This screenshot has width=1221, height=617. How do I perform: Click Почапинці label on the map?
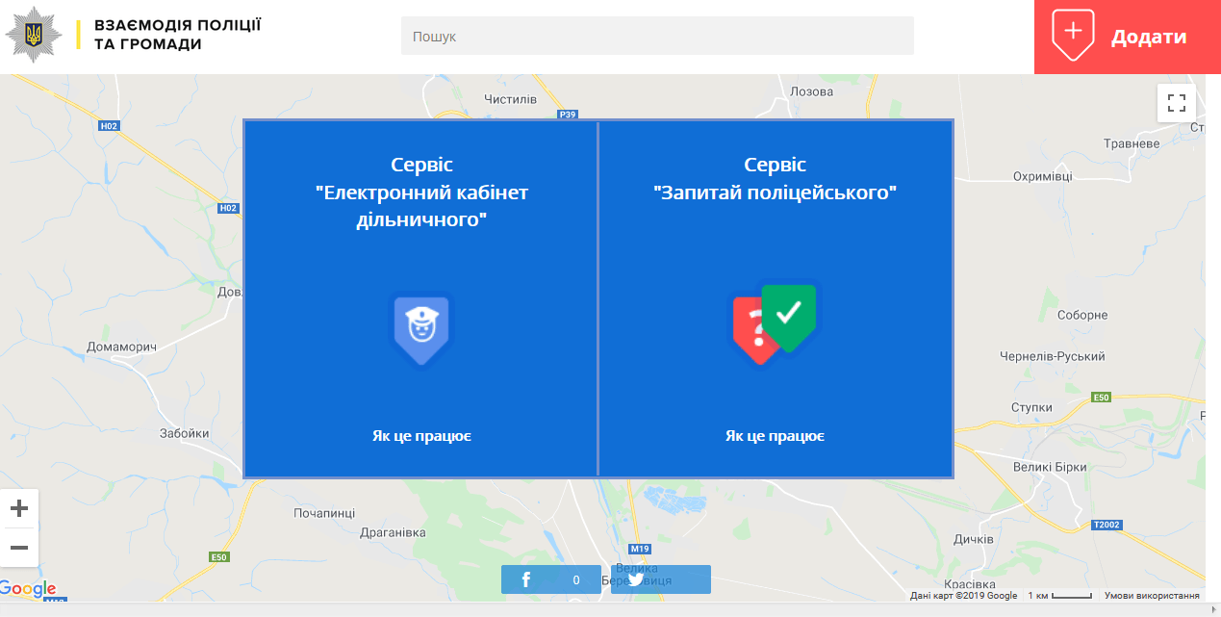(x=324, y=513)
